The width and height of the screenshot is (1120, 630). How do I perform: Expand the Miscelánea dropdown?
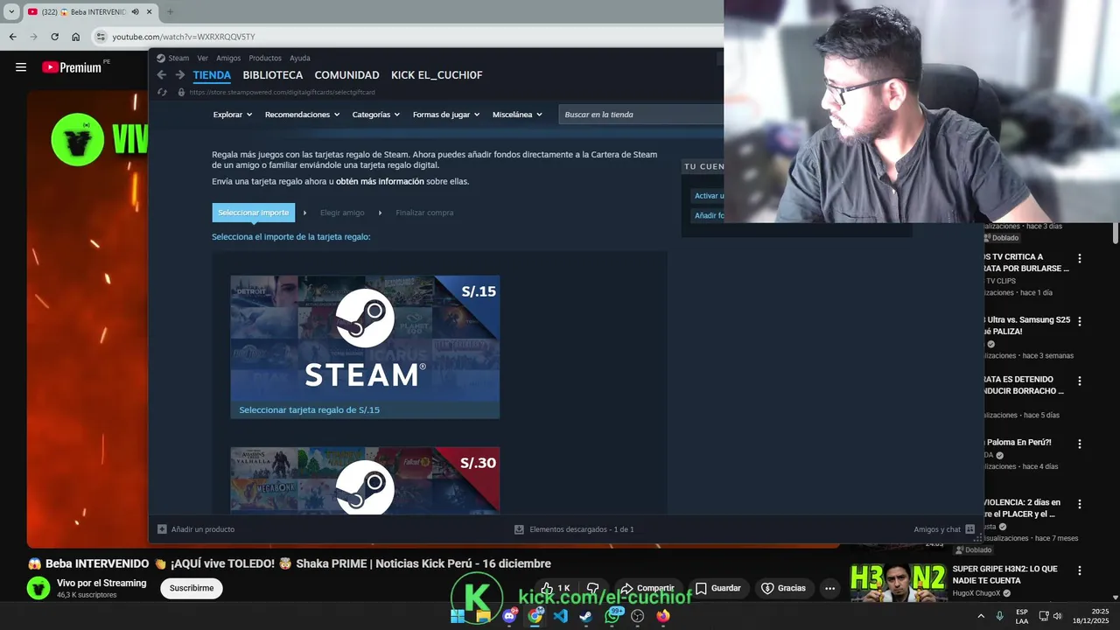517,115
